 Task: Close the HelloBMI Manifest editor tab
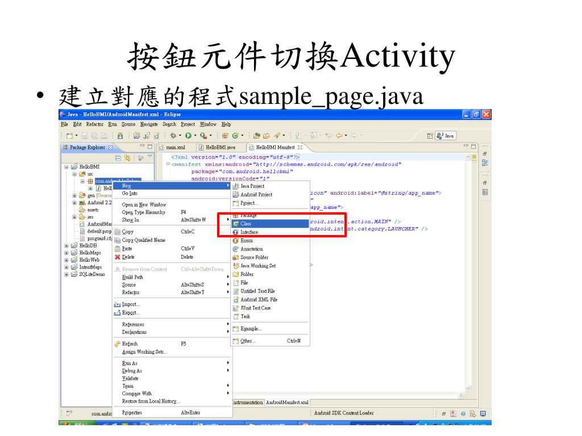click(300, 147)
